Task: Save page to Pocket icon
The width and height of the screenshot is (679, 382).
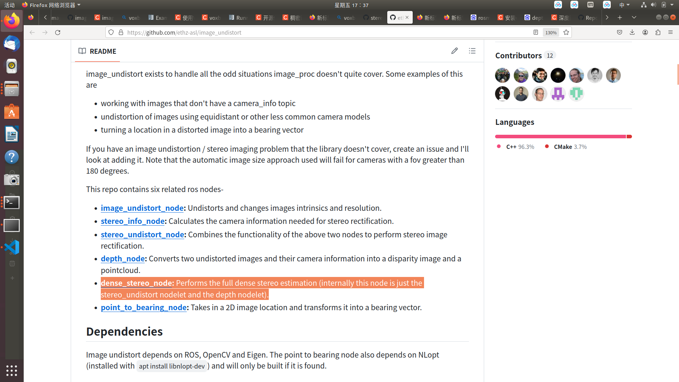Action: click(620, 32)
